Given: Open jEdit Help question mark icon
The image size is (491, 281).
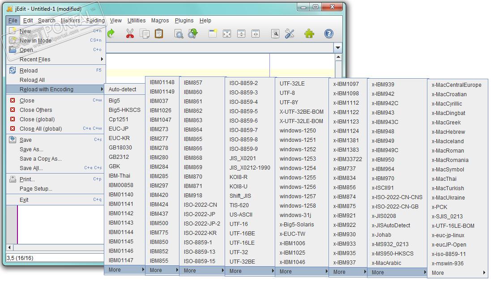Looking at the screenshot, I should 329,34.
